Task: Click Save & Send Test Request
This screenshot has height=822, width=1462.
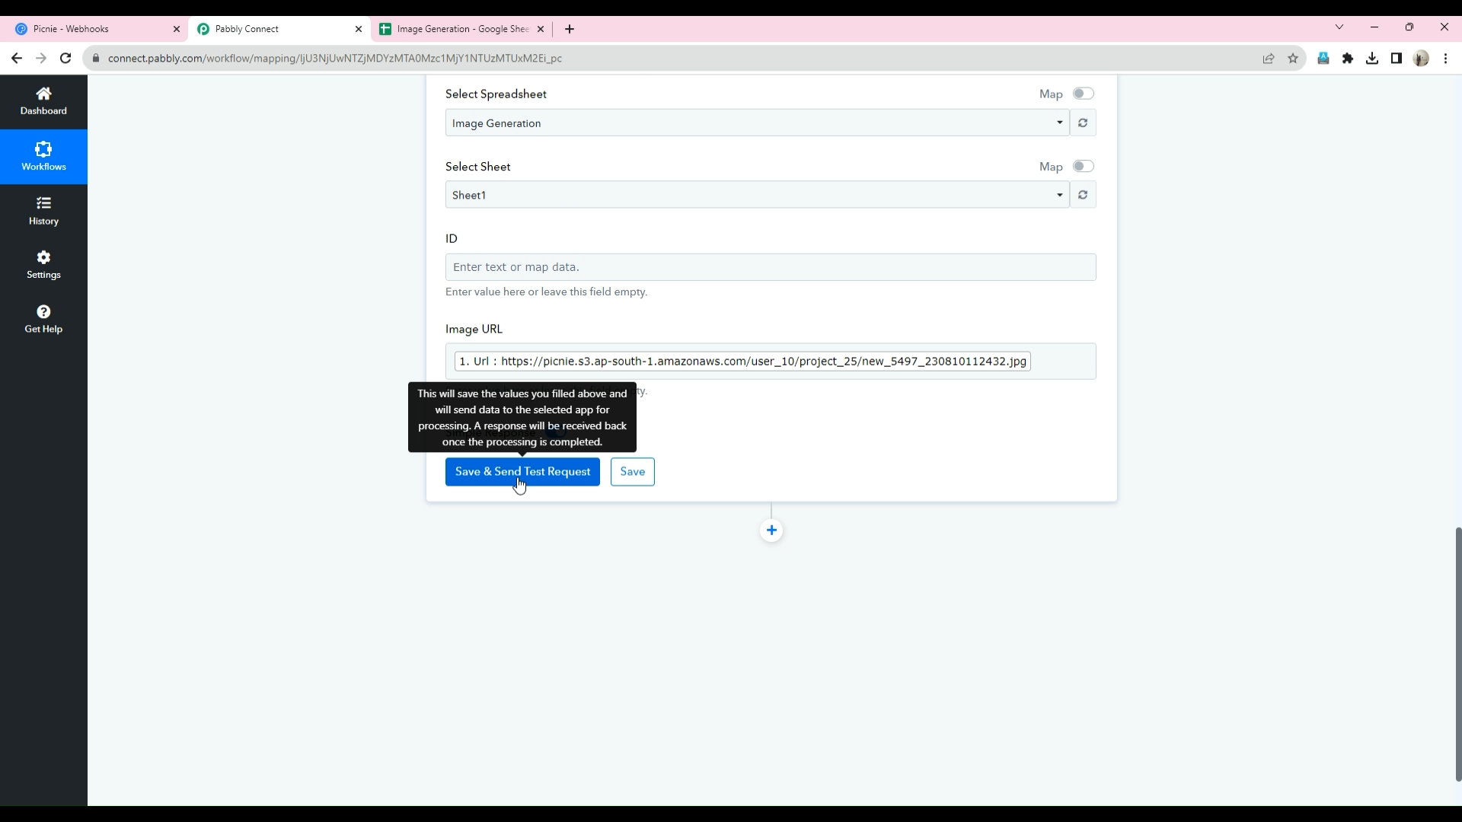Action: coord(522,472)
